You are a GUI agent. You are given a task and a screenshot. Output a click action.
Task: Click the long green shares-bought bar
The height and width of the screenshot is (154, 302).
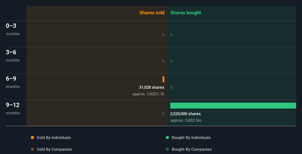(x=233, y=106)
